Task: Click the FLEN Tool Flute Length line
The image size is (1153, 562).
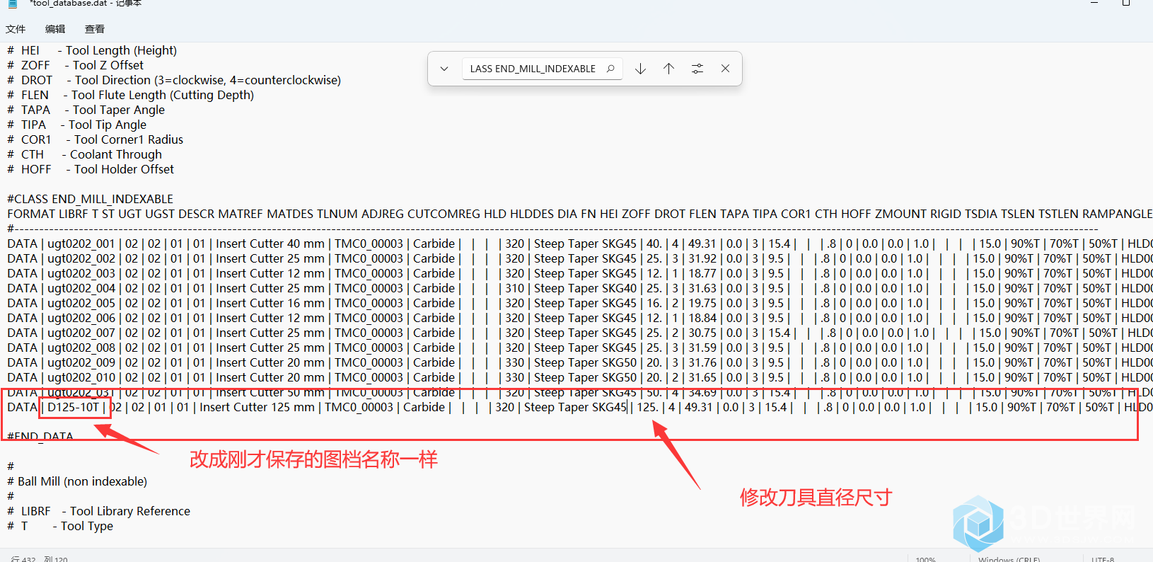Action: (130, 95)
